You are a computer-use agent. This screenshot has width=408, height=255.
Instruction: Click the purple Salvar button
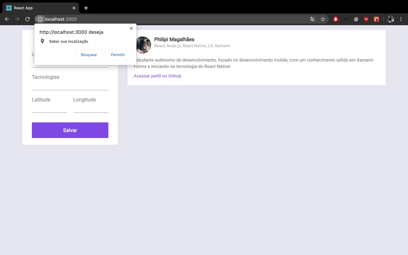point(70,130)
